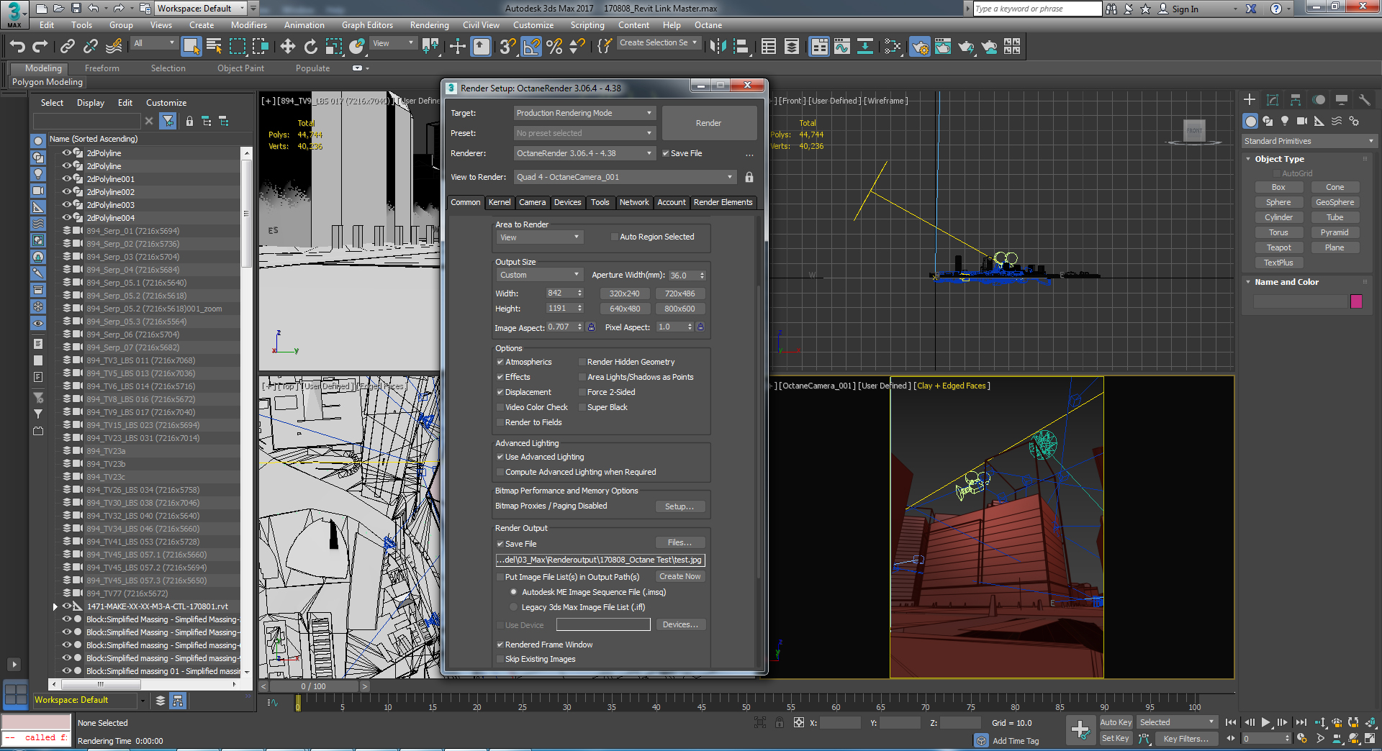Open the Rendering menu
Screen dimensions: 1382x751
click(x=429, y=25)
